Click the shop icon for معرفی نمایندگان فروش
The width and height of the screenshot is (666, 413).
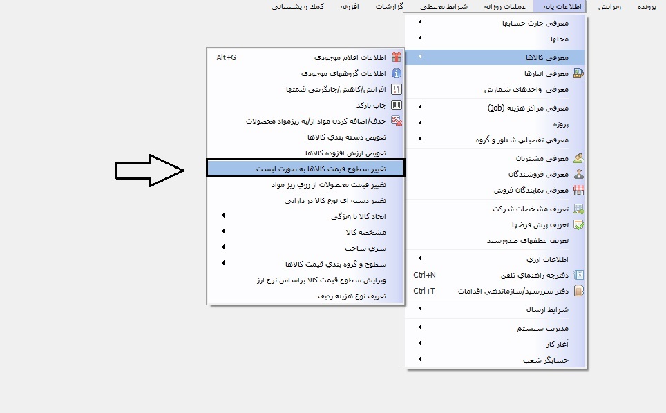pyautogui.click(x=578, y=190)
